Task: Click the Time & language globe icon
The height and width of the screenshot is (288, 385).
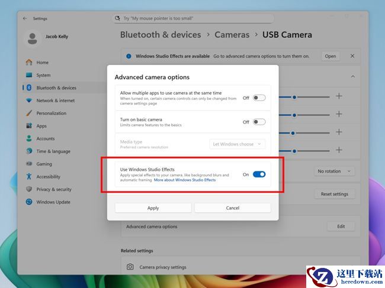Action: pos(29,151)
